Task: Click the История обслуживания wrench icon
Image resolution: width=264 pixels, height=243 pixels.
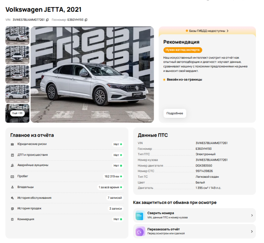Action: [x=12, y=198]
